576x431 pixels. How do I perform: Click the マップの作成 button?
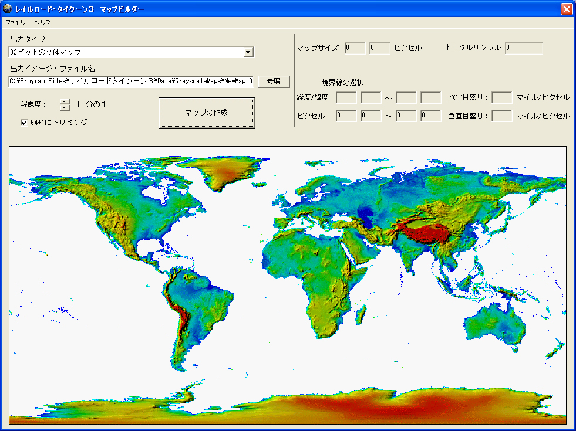206,113
